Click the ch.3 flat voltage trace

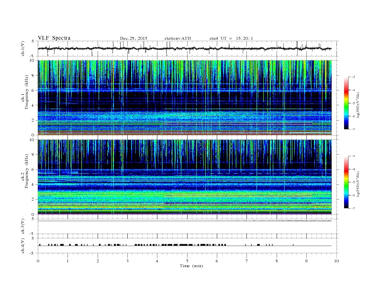(x=185, y=221)
